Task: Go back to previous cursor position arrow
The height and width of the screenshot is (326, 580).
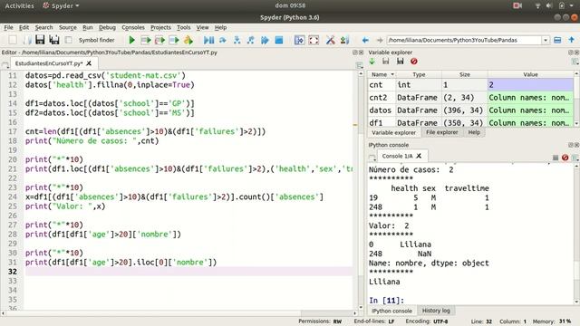Action: pyautogui.click(x=365, y=40)
